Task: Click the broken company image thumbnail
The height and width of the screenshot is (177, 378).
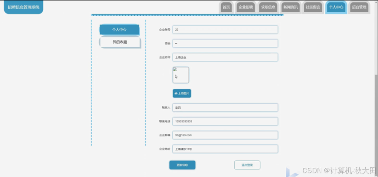Action: point(181,75)
